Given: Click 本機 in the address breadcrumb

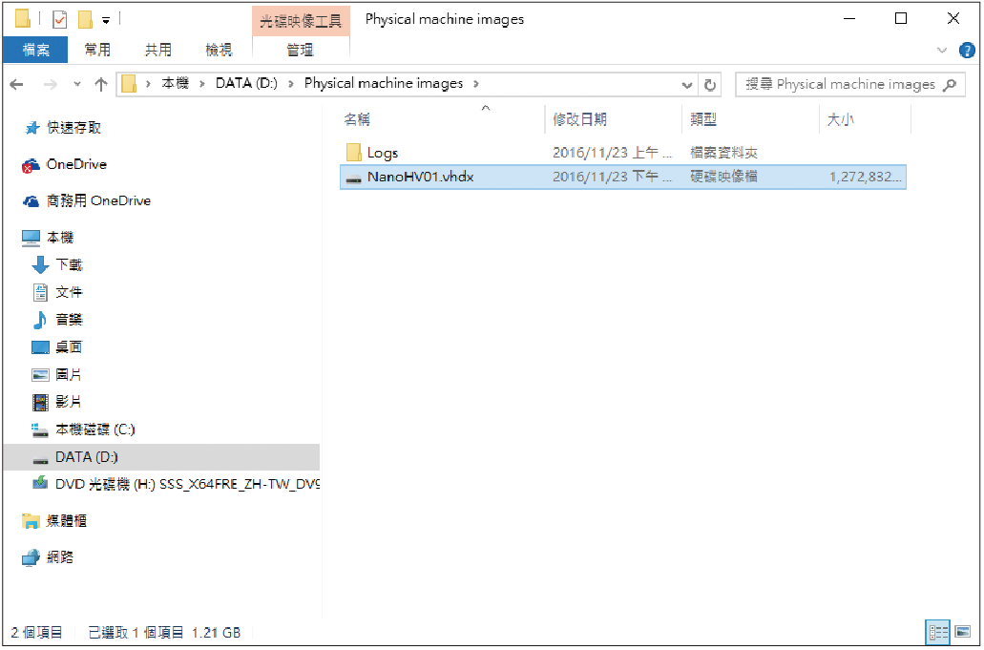Looking at the screenshot, I should point(175,83).
